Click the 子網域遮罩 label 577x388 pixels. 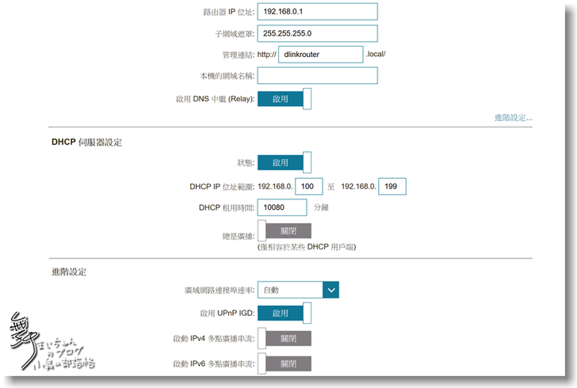click(x=235, y=34)
